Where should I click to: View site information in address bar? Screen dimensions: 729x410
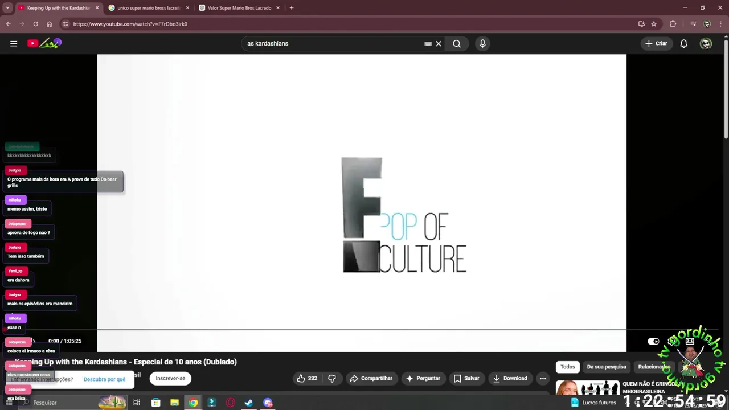[x=65, y=24]
